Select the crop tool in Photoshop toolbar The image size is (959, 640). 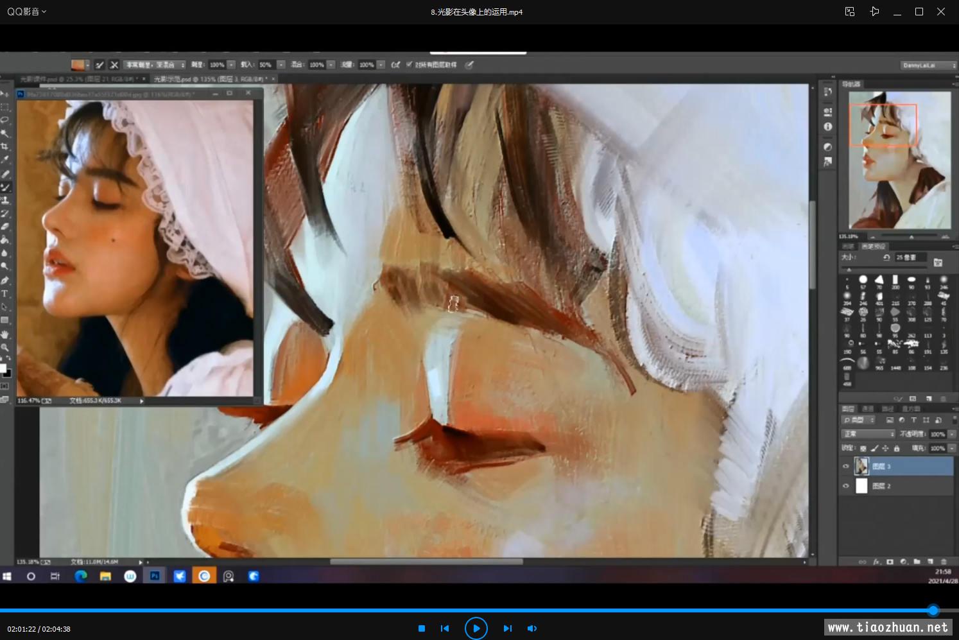click(5, 147)
